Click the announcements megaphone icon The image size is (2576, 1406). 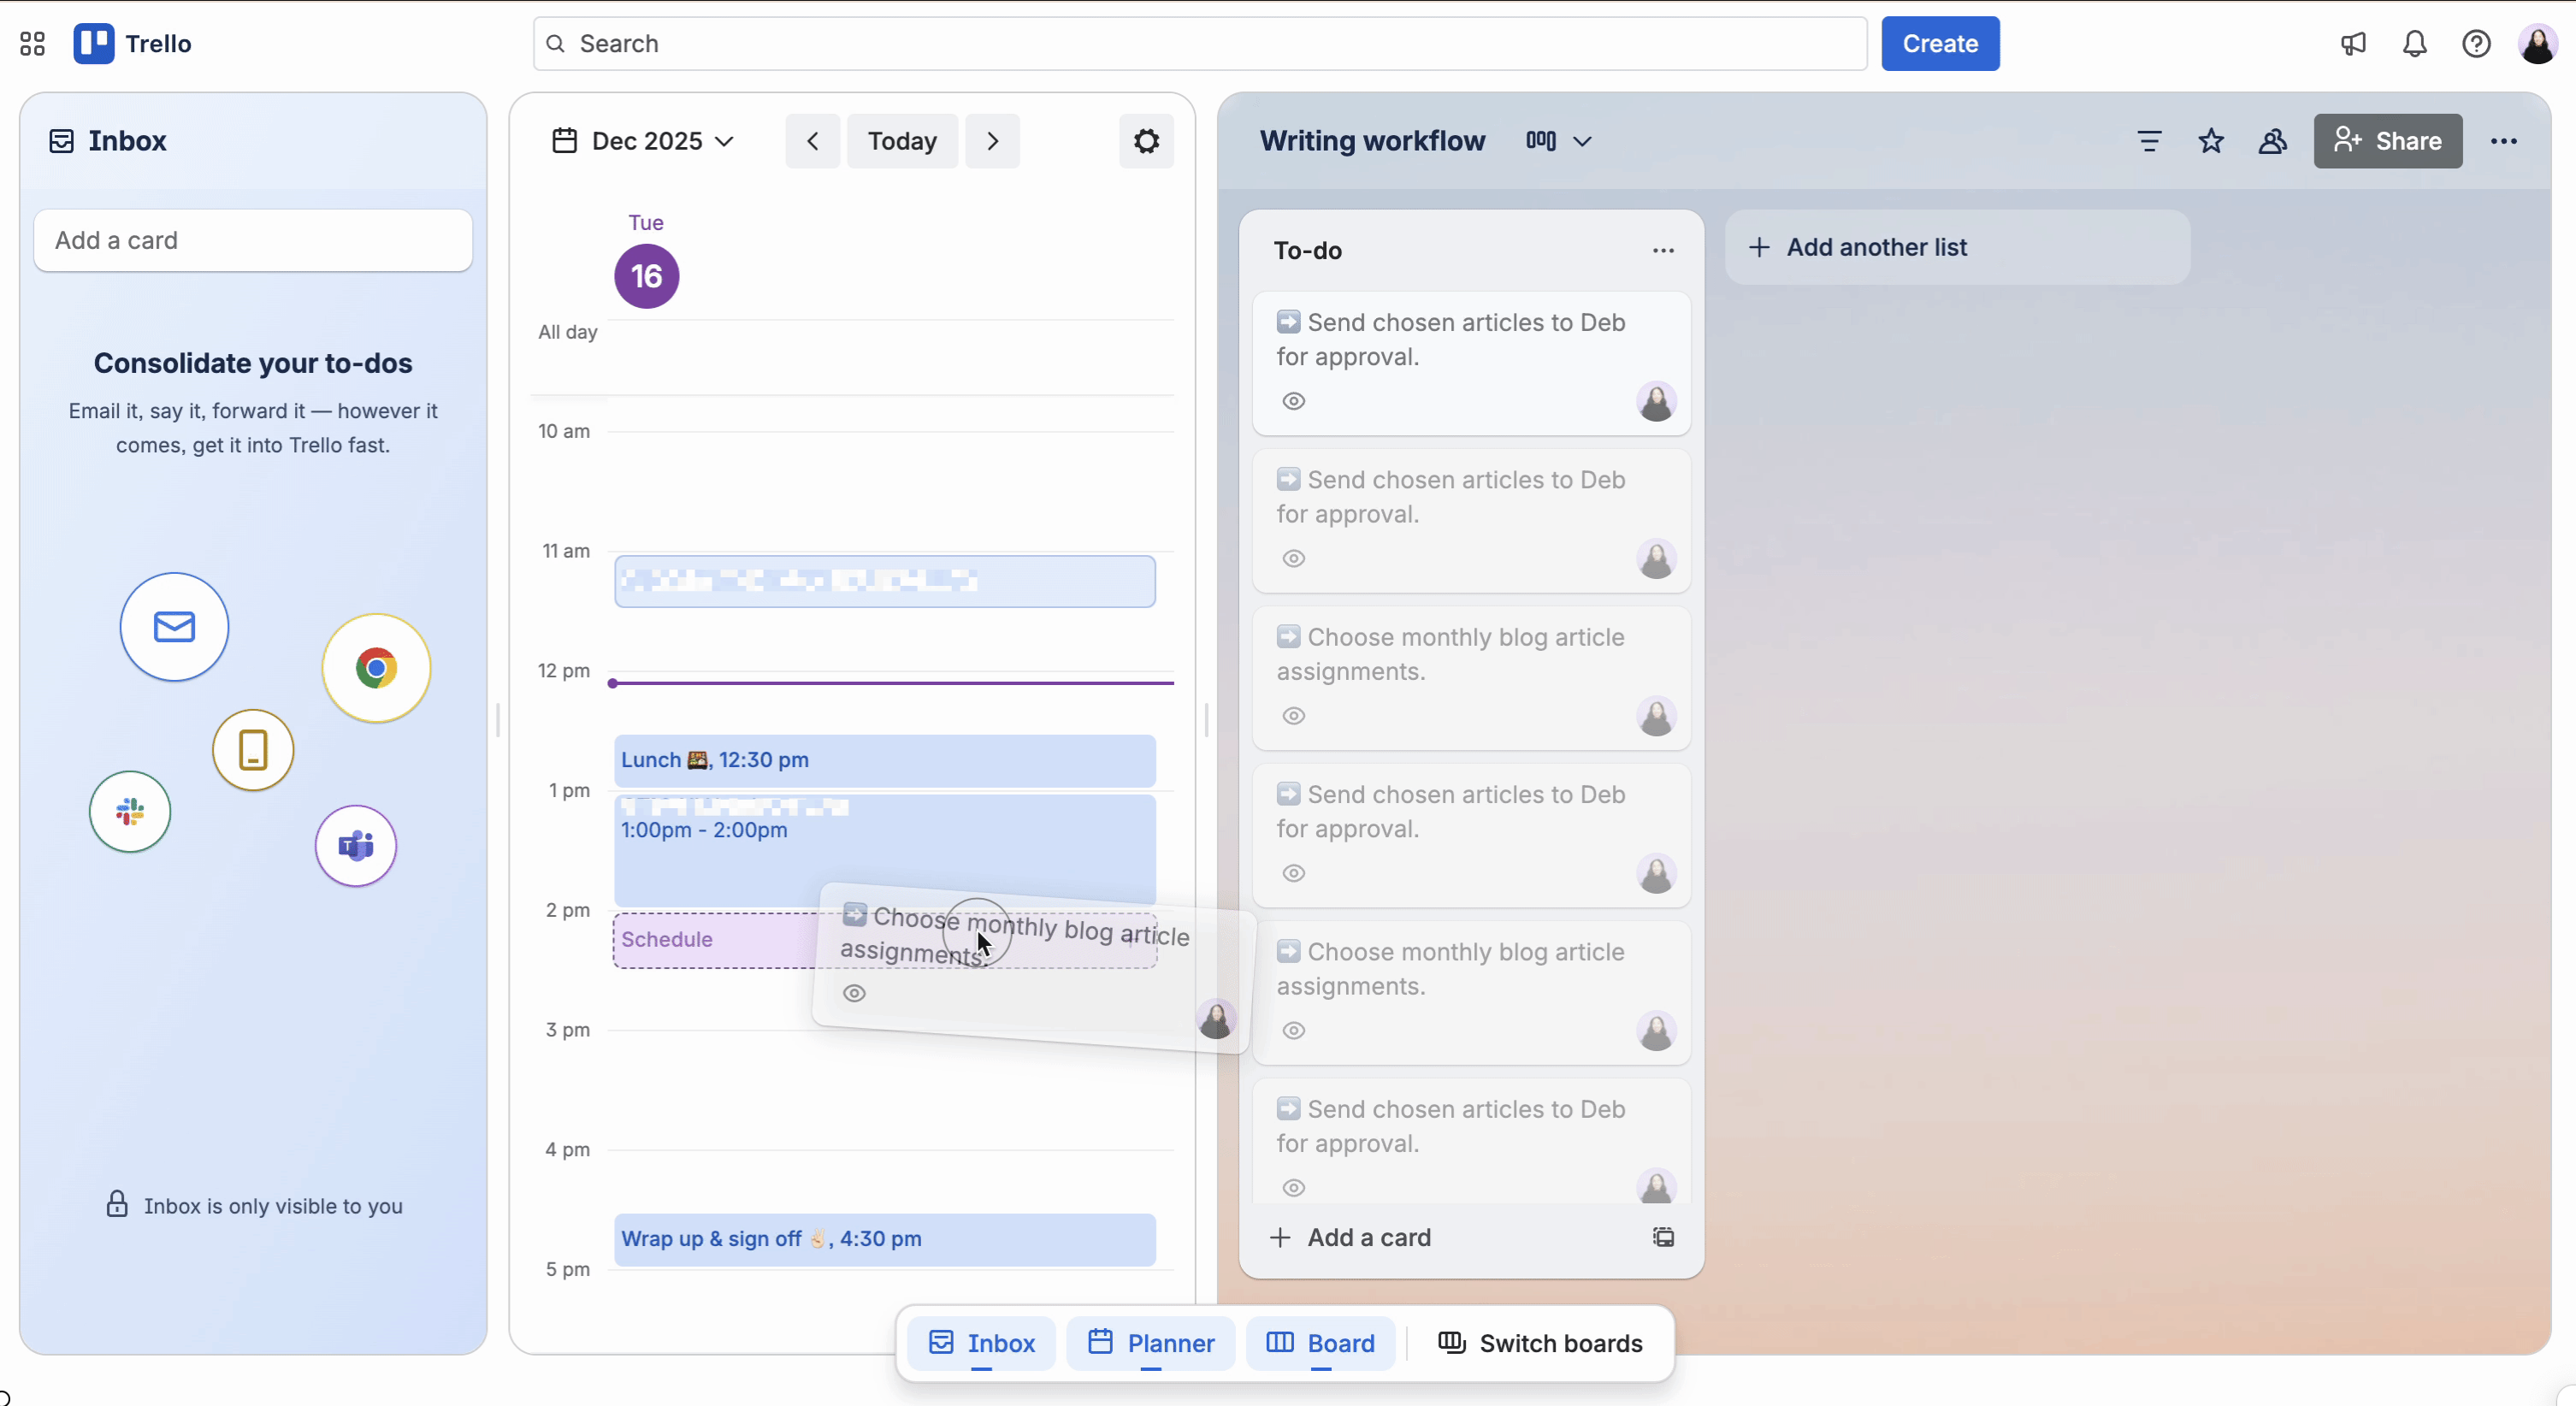point(2353,43)
